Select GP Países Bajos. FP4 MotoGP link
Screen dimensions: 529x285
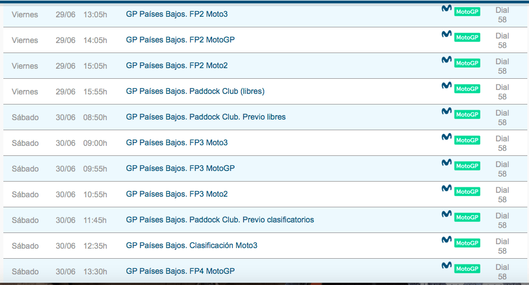coord(180,272)
